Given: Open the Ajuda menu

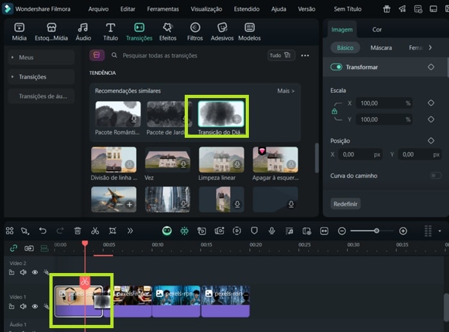Looking at the screenshot, I should pos(278,9).
